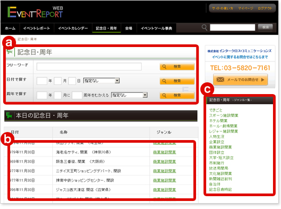Click the mail envelope icon on inquiry button

[x=220, y=80]
